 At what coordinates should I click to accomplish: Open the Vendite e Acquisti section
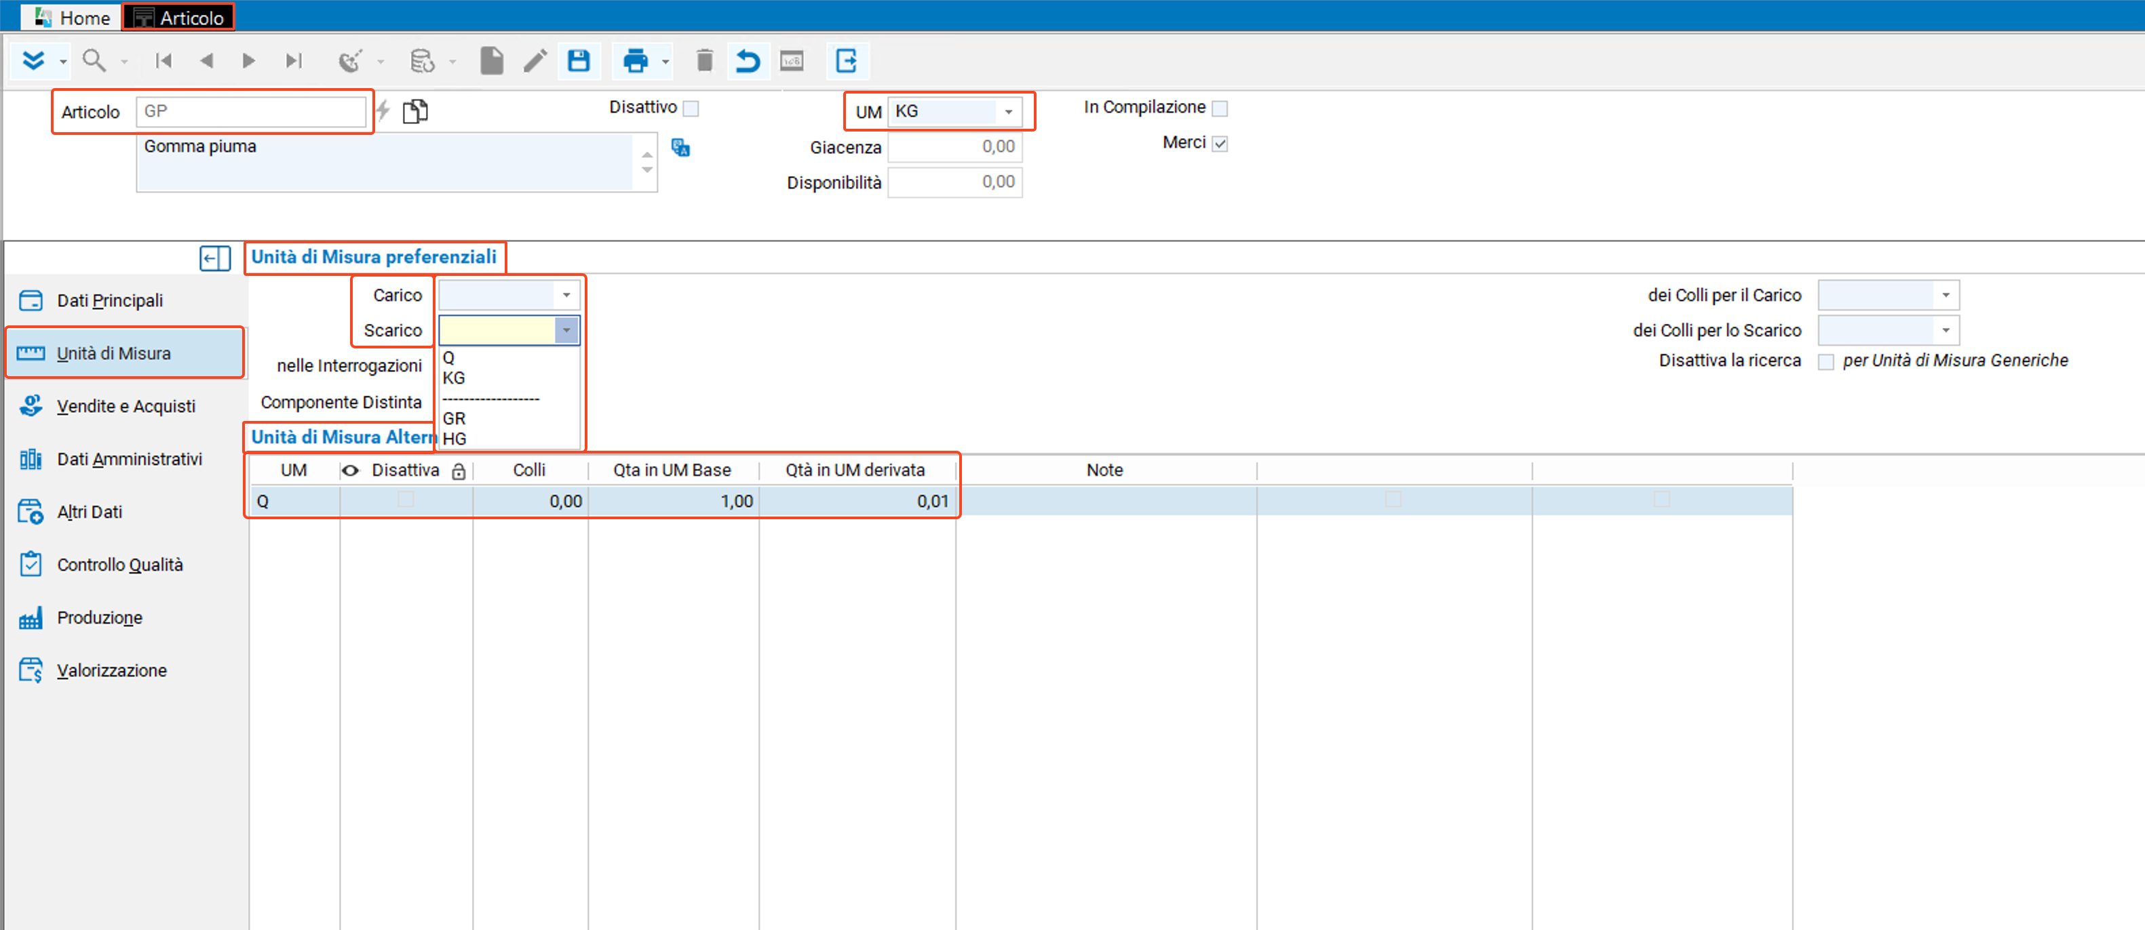pos(124,406)
